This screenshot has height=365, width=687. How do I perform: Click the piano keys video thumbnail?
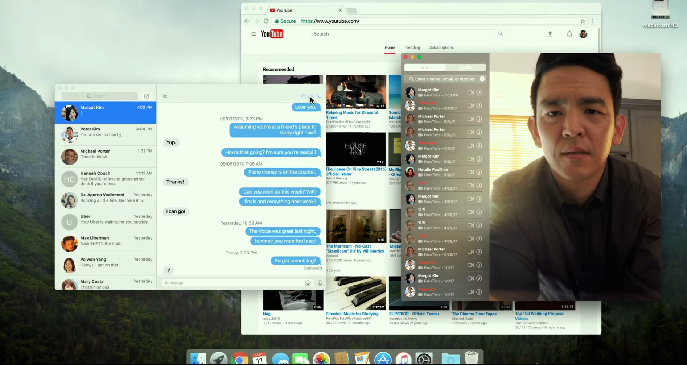[356, 293]
